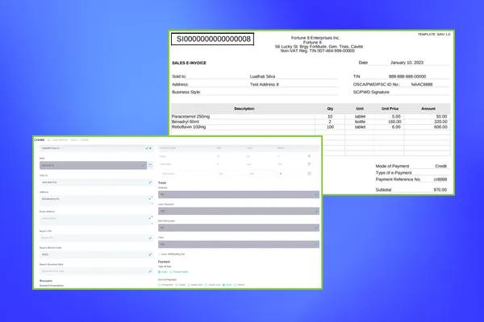The height and width of the screenshot is (322, 484).
Task: Click the Total field under Totals
Action: click(x=239, y=245)
